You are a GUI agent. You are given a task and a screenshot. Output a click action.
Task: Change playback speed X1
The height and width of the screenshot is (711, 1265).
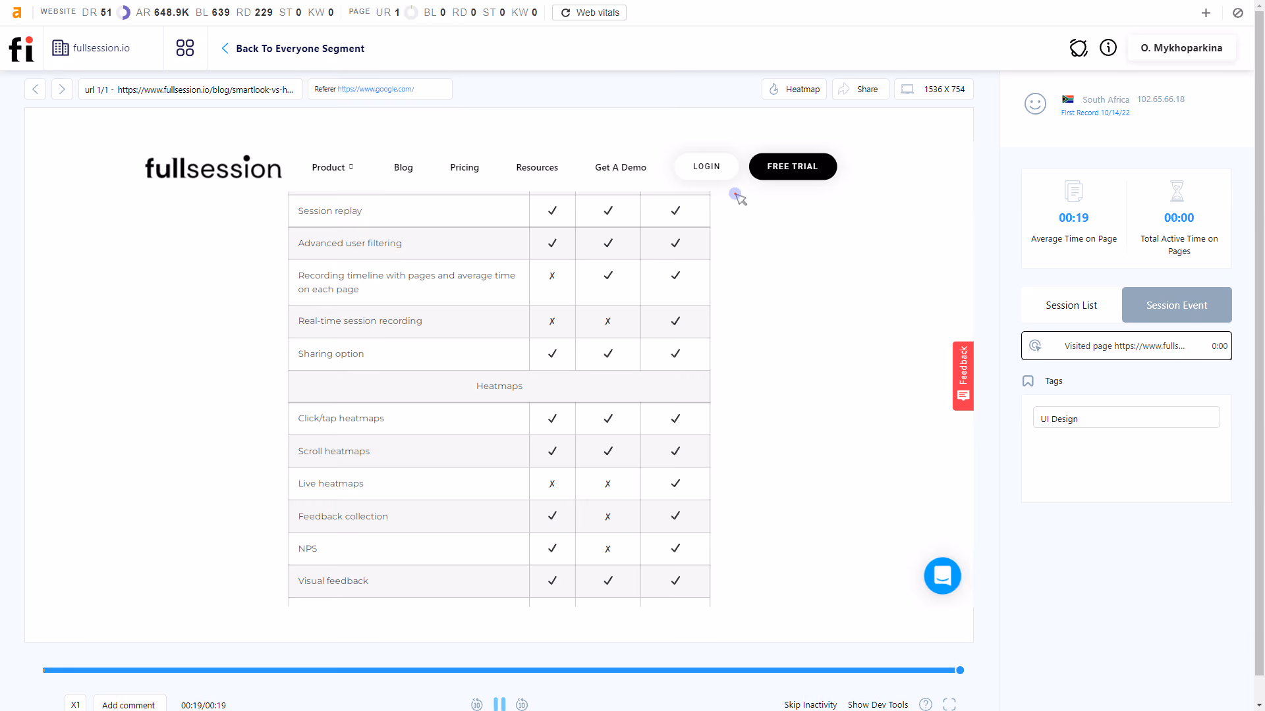pos(76,704)
